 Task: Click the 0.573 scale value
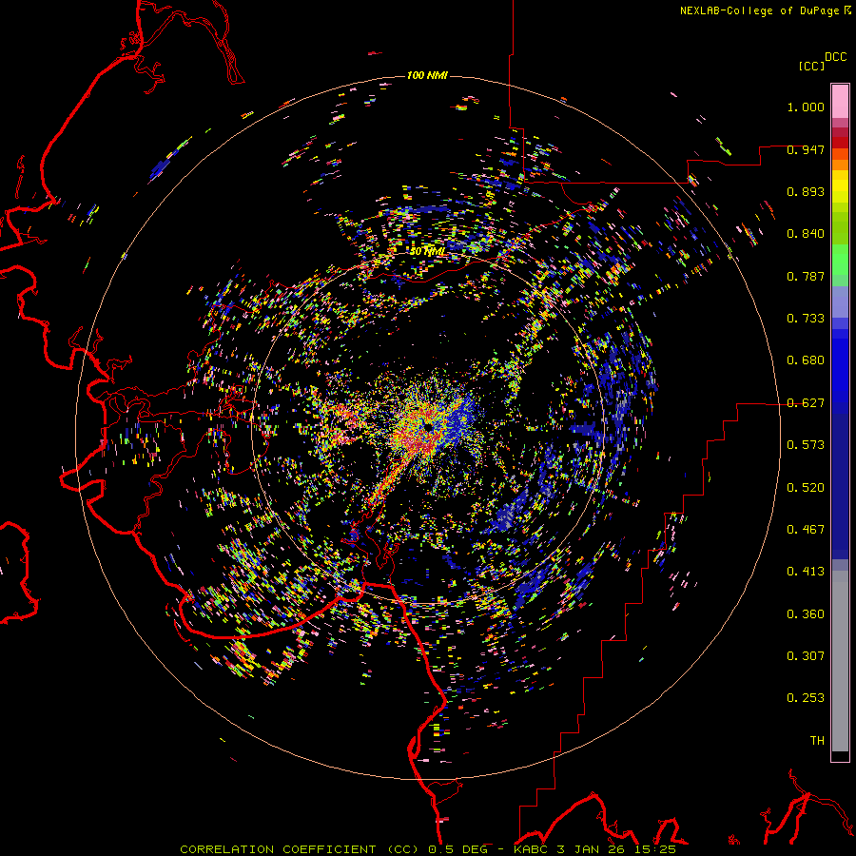pyautogui.click(x=806, y=445)
